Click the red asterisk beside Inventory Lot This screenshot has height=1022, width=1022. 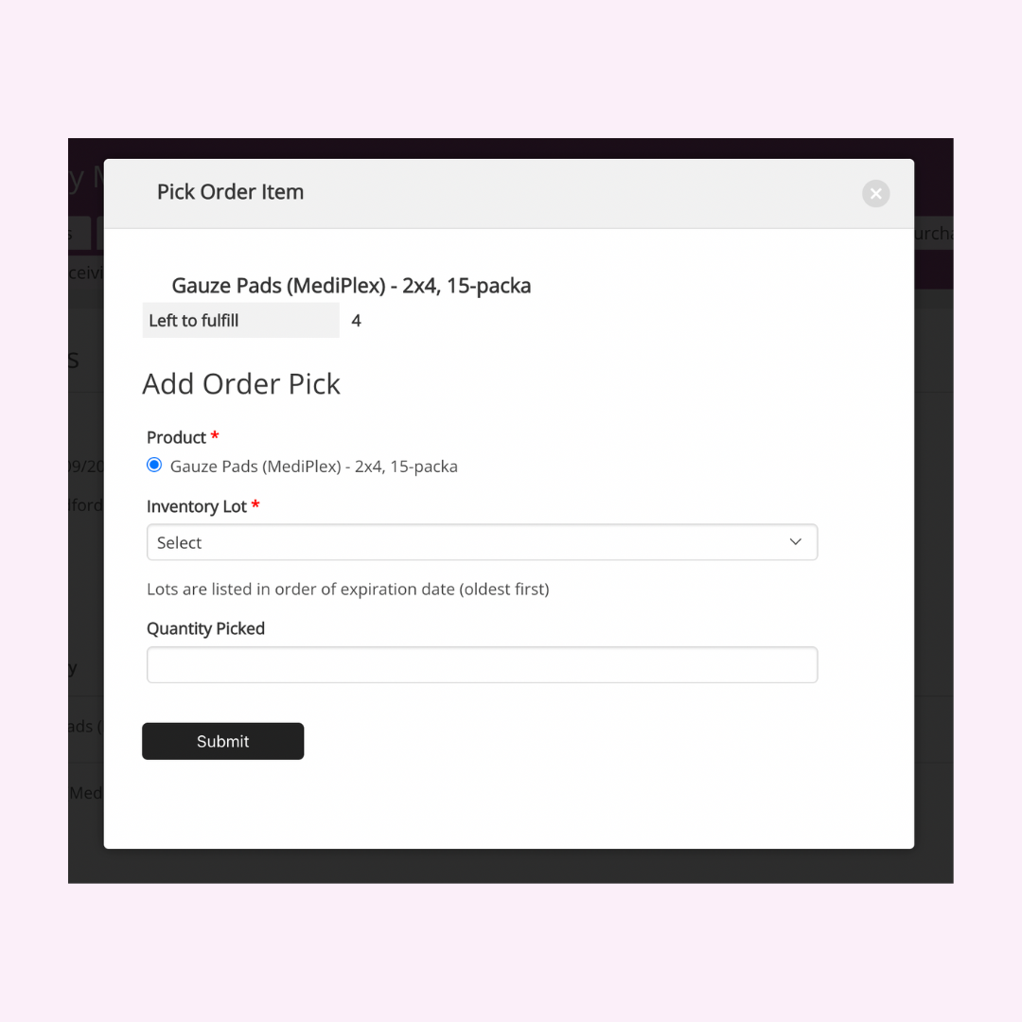coord(255,505)
